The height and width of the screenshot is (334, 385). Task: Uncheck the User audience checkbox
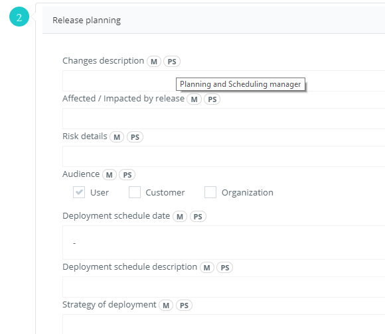point(79,192)
